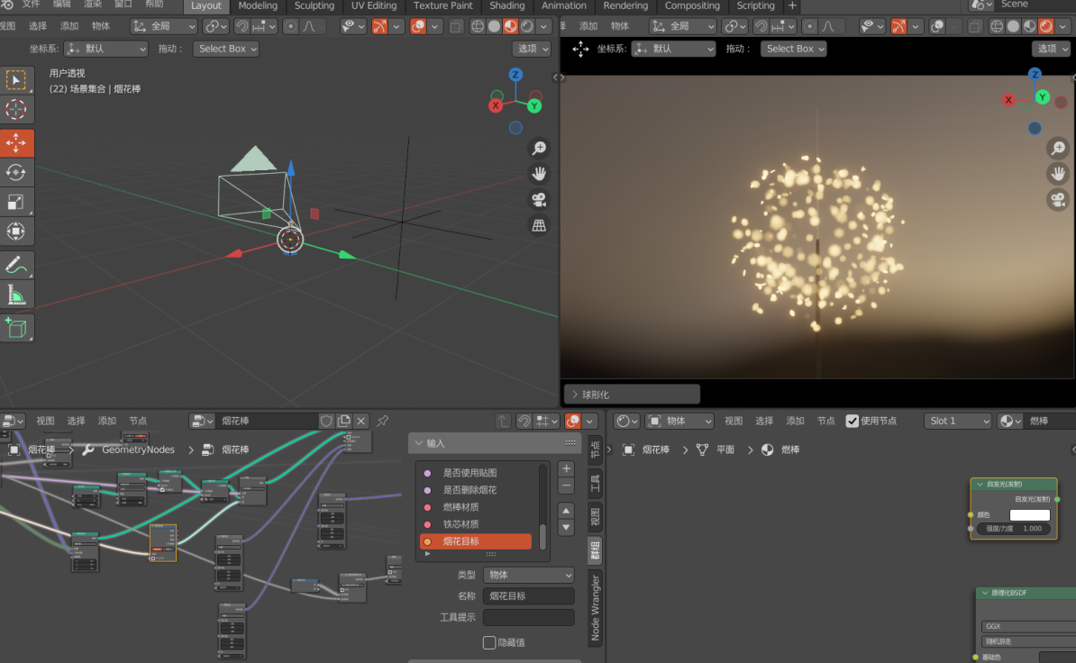Screen dimensions: 1076x663
Task: Select the Transform tool
Action: [x=16, y=231]
